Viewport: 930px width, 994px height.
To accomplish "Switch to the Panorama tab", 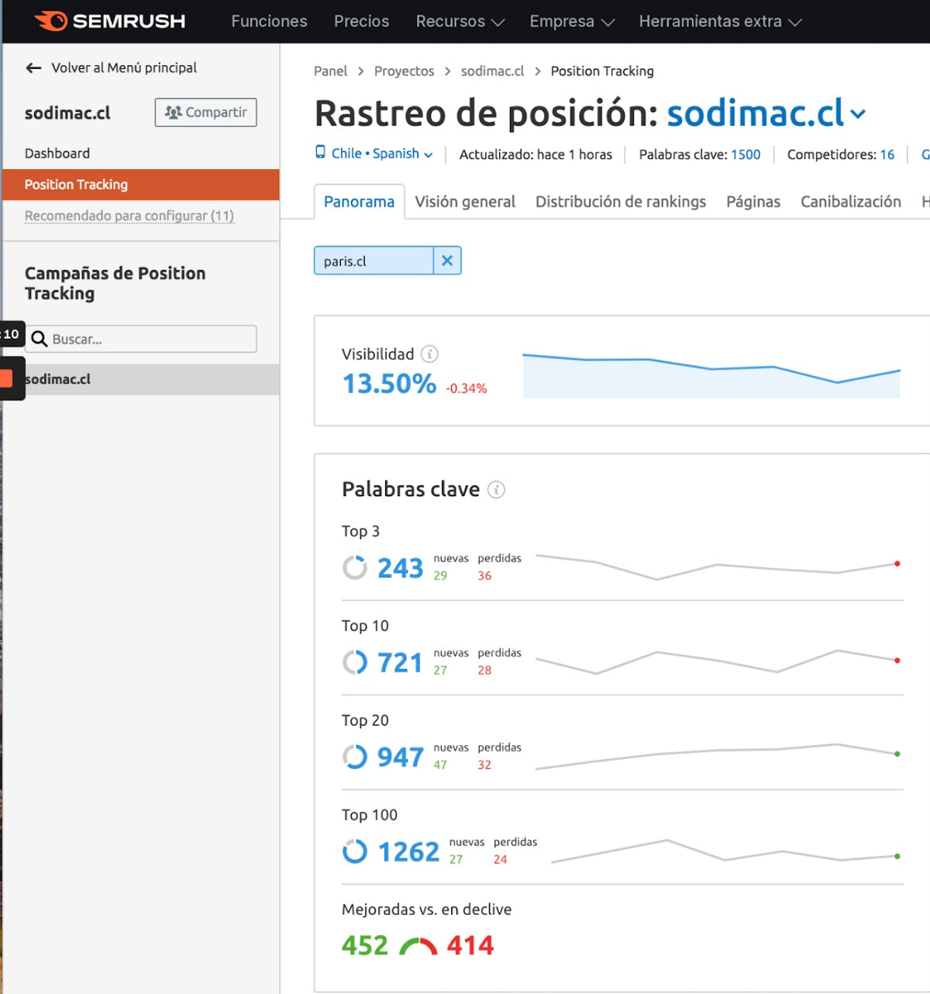I will [x=359, y=202].
